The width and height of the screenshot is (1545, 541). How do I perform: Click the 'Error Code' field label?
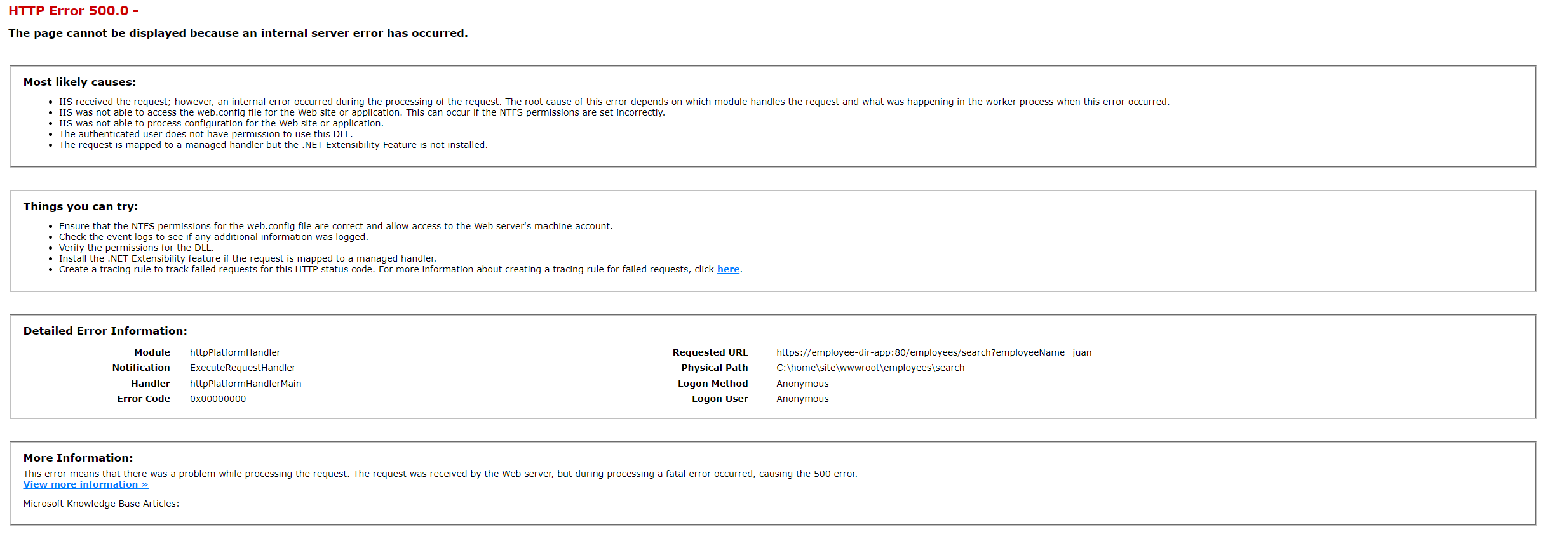tap(144, 399)
